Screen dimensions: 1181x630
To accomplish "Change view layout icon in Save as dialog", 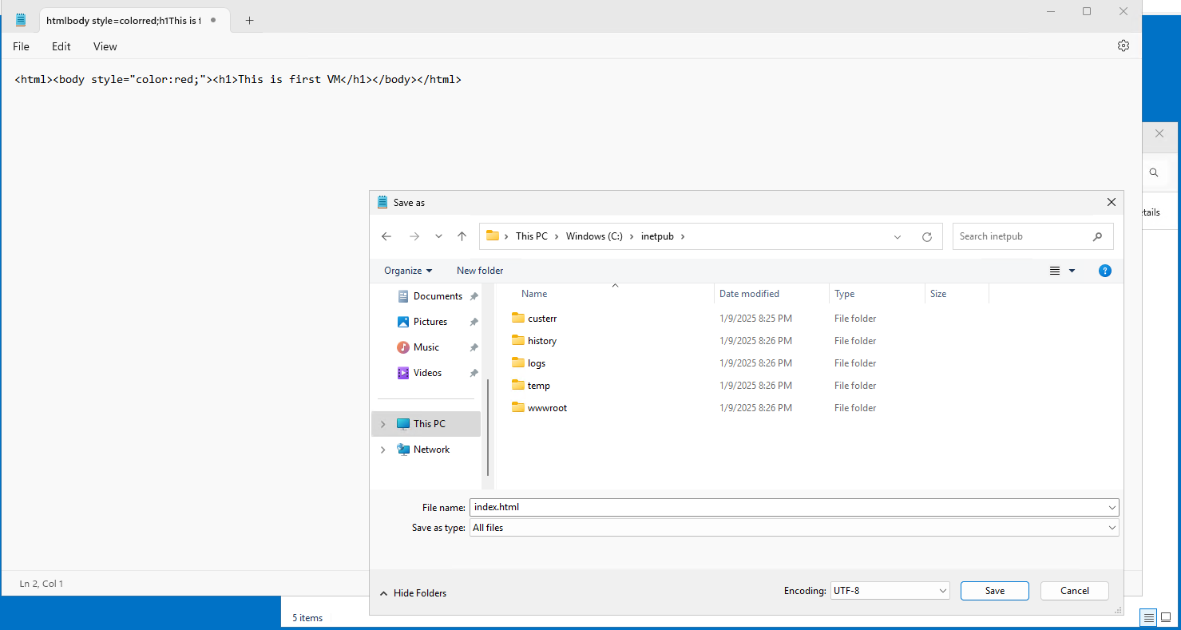I will pyautogui.click(x=1055, y=271).
